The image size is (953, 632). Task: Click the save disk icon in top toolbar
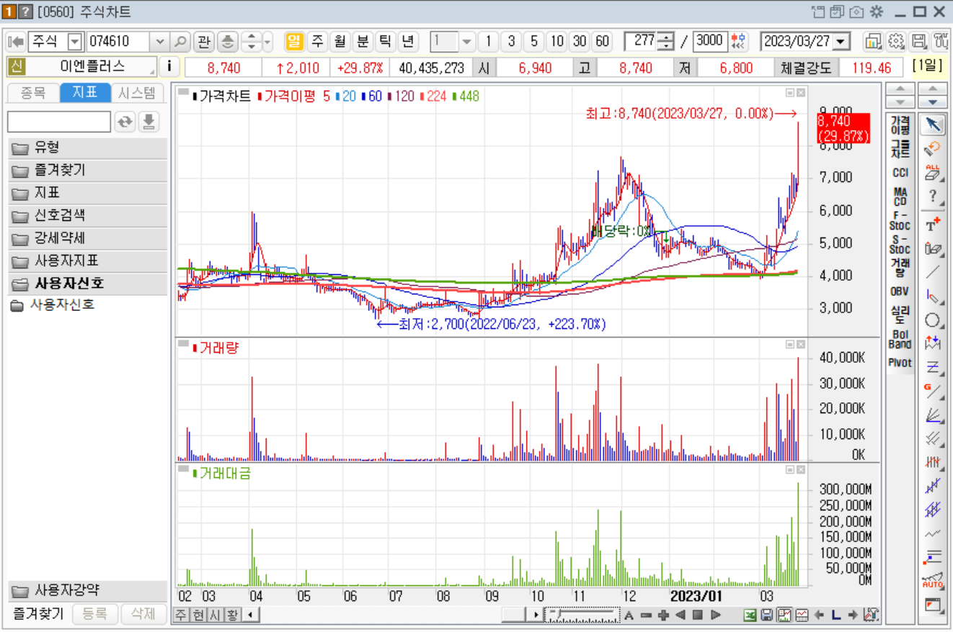tap(919, 42)
